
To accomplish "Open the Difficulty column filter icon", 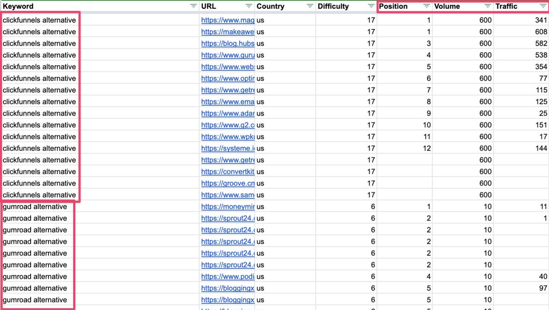I will tap(371, 6).
